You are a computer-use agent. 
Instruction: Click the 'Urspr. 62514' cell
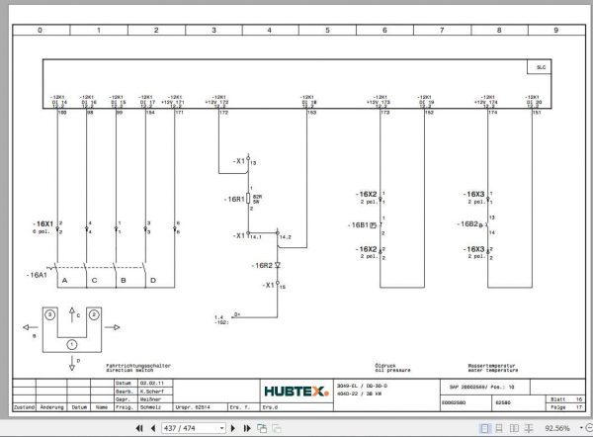coord(193,407)
